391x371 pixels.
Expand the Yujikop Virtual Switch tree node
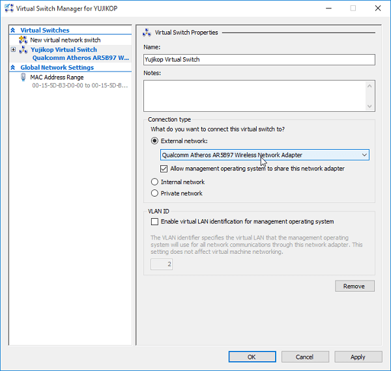[x=13, y=49]
